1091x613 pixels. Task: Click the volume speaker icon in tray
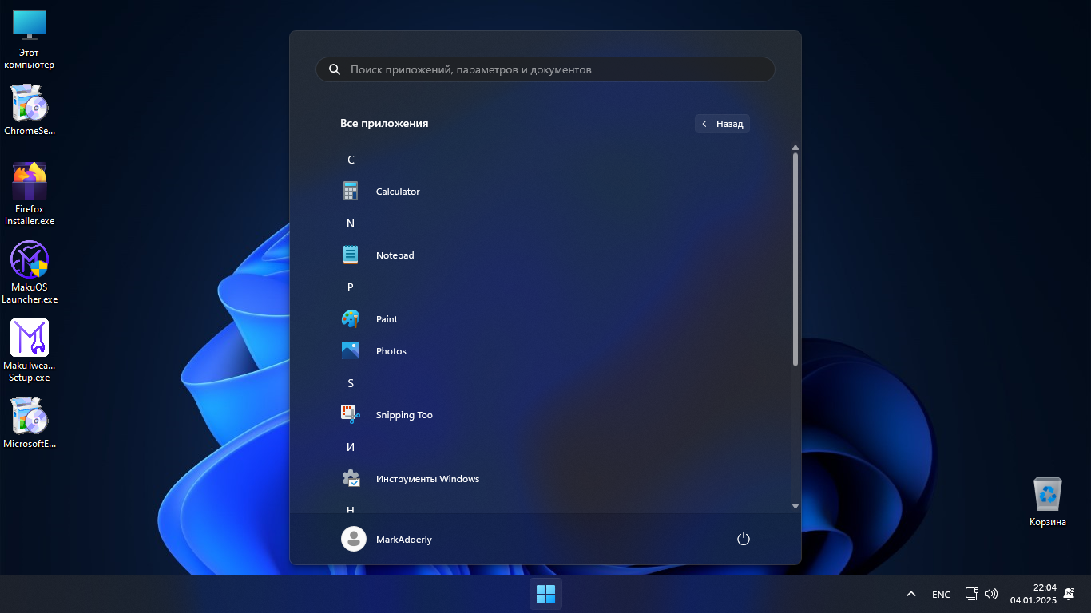991,594
